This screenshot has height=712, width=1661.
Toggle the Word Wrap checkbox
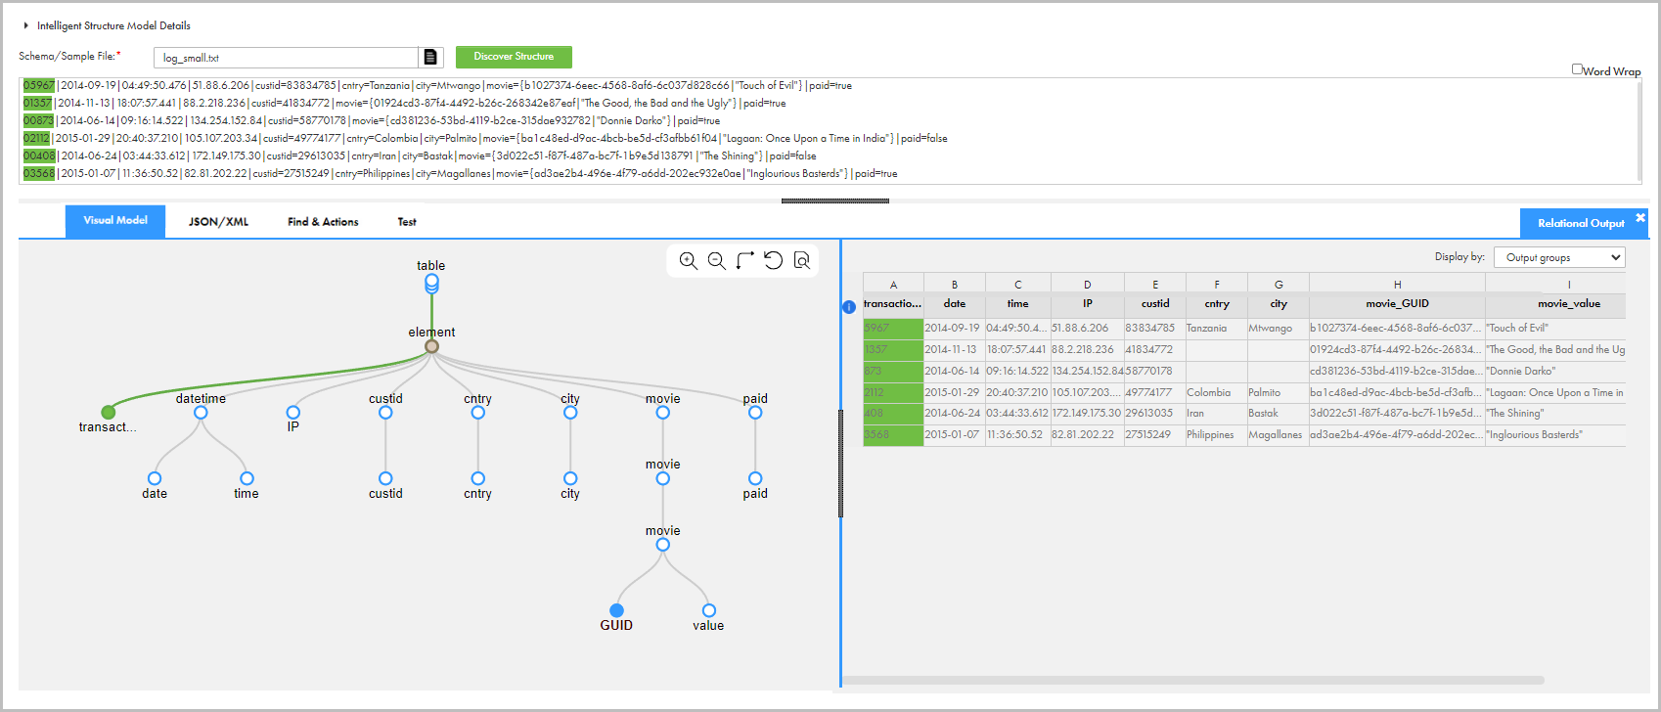pos(1577,68)
